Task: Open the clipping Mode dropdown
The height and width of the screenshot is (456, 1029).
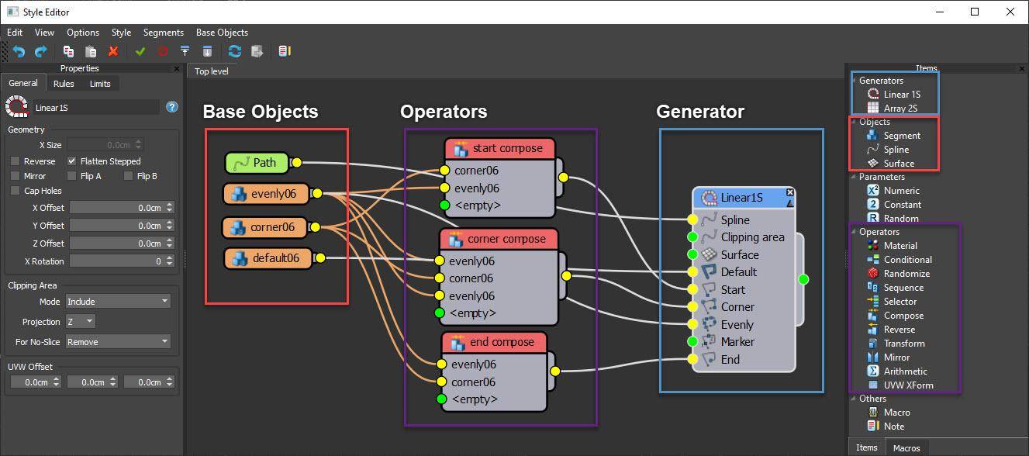Action: 118,301
